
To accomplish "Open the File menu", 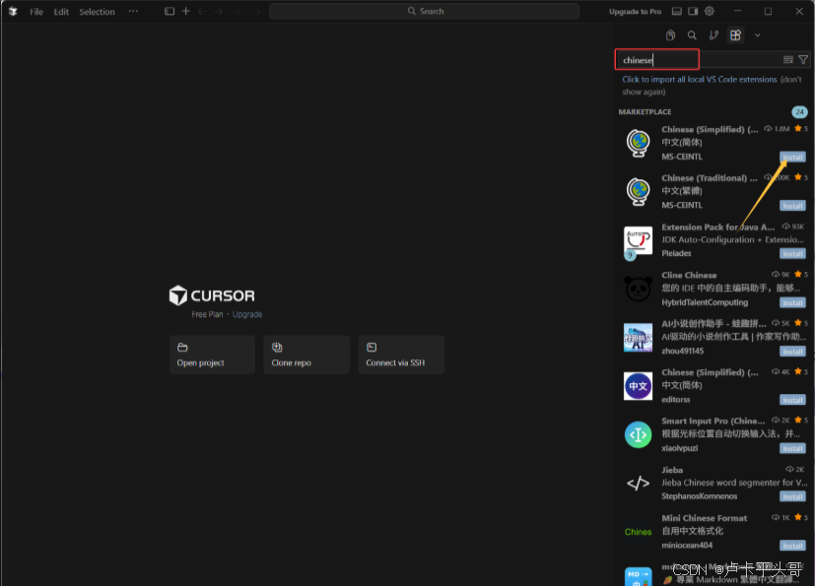I will pos(36,12).
